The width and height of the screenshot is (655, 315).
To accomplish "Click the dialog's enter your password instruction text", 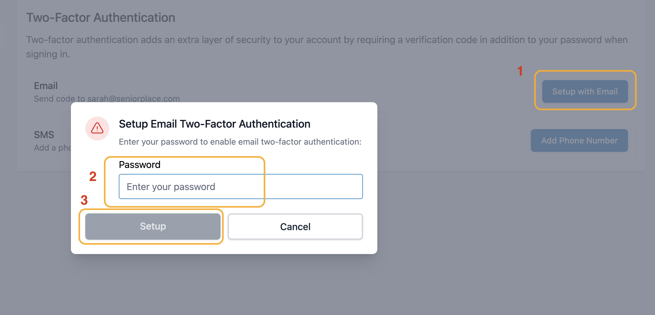I will click(x=240, y=142).
